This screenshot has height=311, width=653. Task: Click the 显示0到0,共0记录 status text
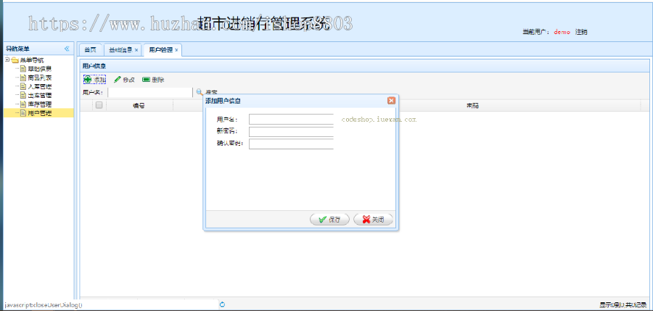[623, 304]
